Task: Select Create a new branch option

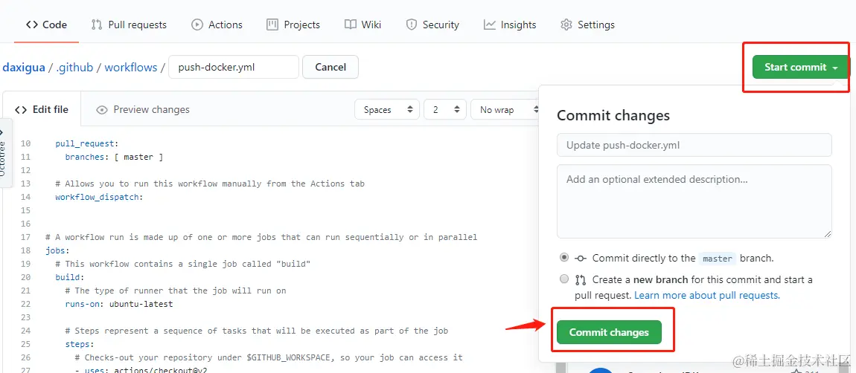Action: coord(564,279)
